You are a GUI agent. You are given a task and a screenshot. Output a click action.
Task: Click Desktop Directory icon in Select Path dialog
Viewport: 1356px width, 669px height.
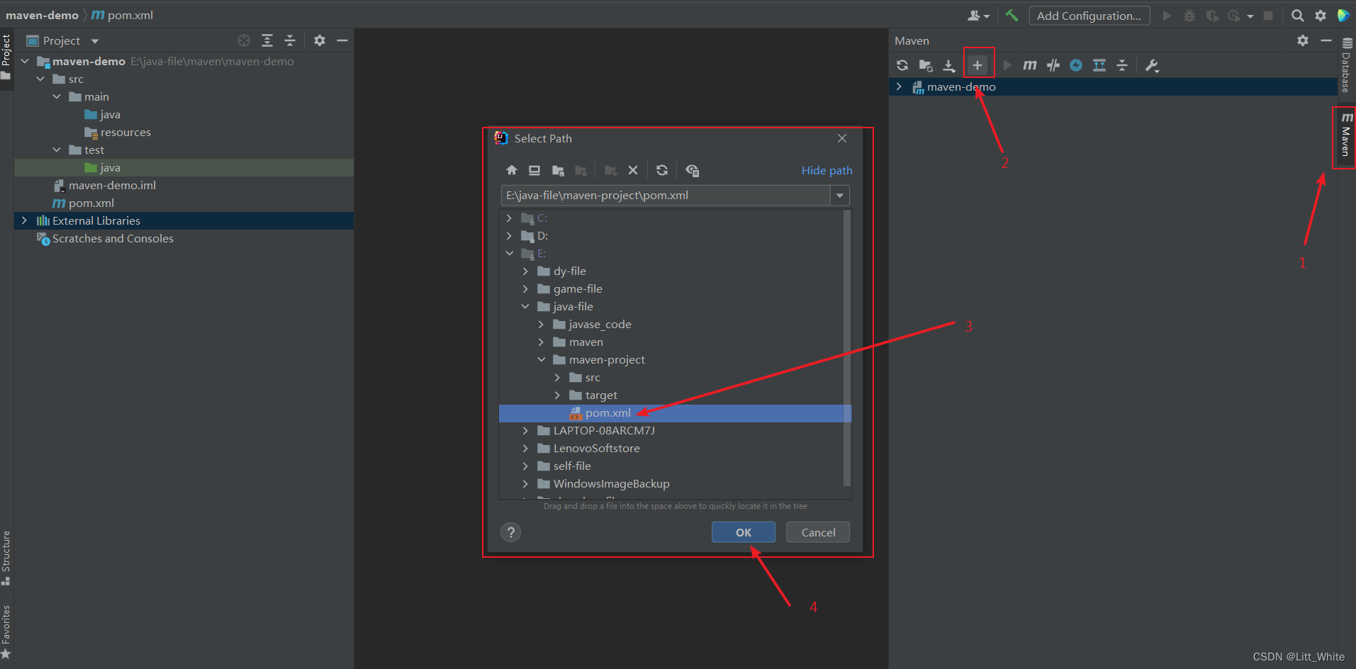[x=534, y=170]
